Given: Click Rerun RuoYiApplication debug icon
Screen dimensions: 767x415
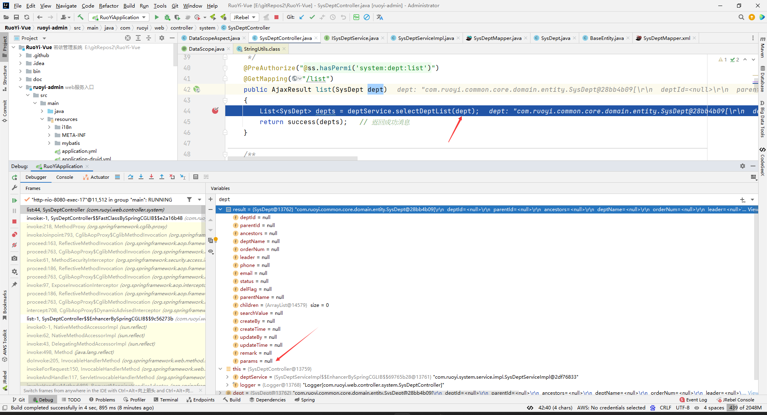Looking at the screenshot, I should [x=14, y=177].
